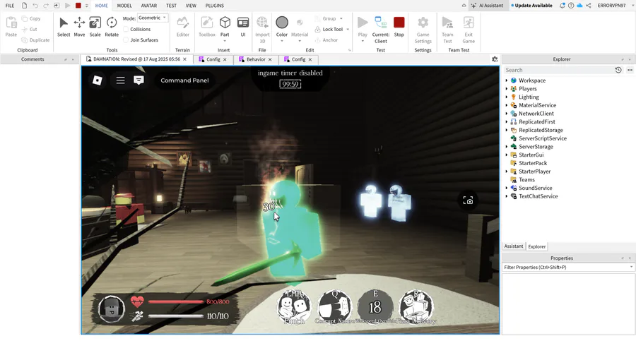The height and width of the screenshot is (348, 636).
Task: Activate the Rotate tool
Action: pos(112,27)
